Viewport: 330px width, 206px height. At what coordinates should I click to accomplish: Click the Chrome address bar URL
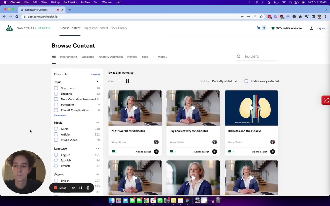point(42,17)
